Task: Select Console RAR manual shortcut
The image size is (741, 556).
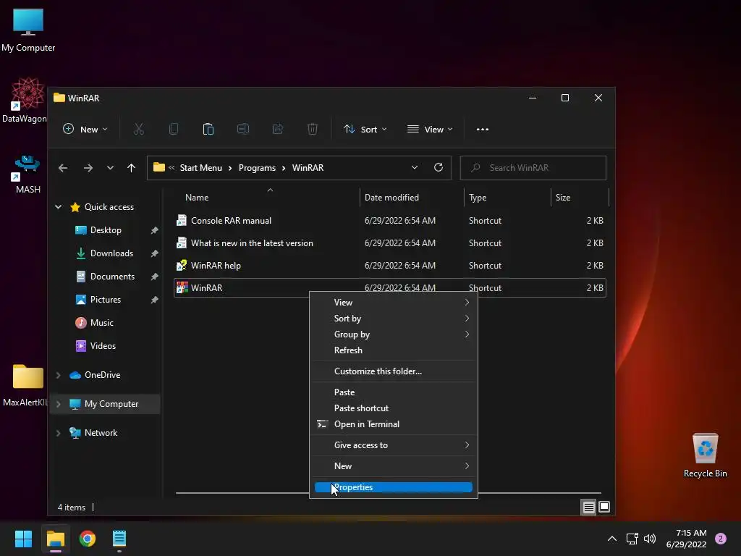Action: 390,220
